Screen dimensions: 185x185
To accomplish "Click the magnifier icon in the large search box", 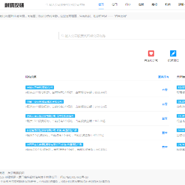I will click(x=63, y=35).
